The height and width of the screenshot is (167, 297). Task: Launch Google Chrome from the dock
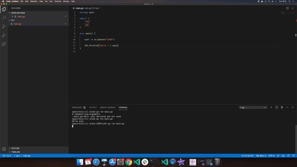pyautogui.click(x=129, y=162)
